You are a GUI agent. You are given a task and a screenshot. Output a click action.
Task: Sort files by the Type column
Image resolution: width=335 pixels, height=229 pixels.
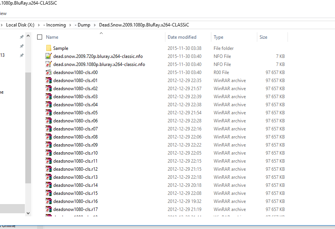pos(218,37)
